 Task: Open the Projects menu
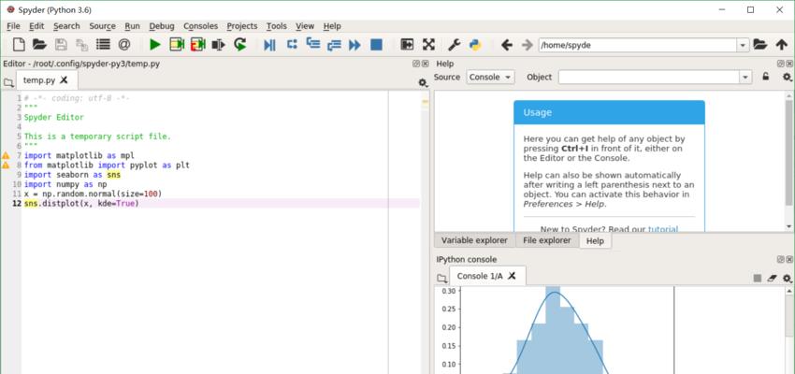pos(242,26)
